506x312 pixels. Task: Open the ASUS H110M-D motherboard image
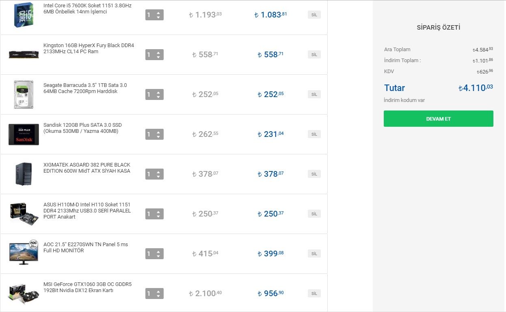(24, 214)
